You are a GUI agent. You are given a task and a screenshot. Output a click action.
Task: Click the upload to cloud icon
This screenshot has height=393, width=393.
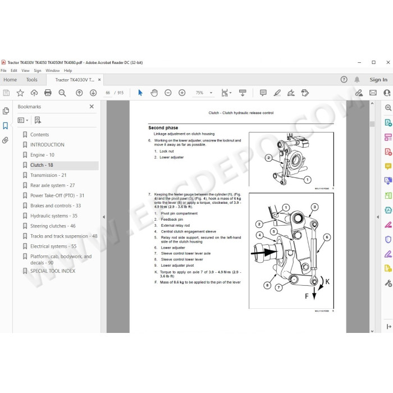pyautogui.click(x=34, y=93)
